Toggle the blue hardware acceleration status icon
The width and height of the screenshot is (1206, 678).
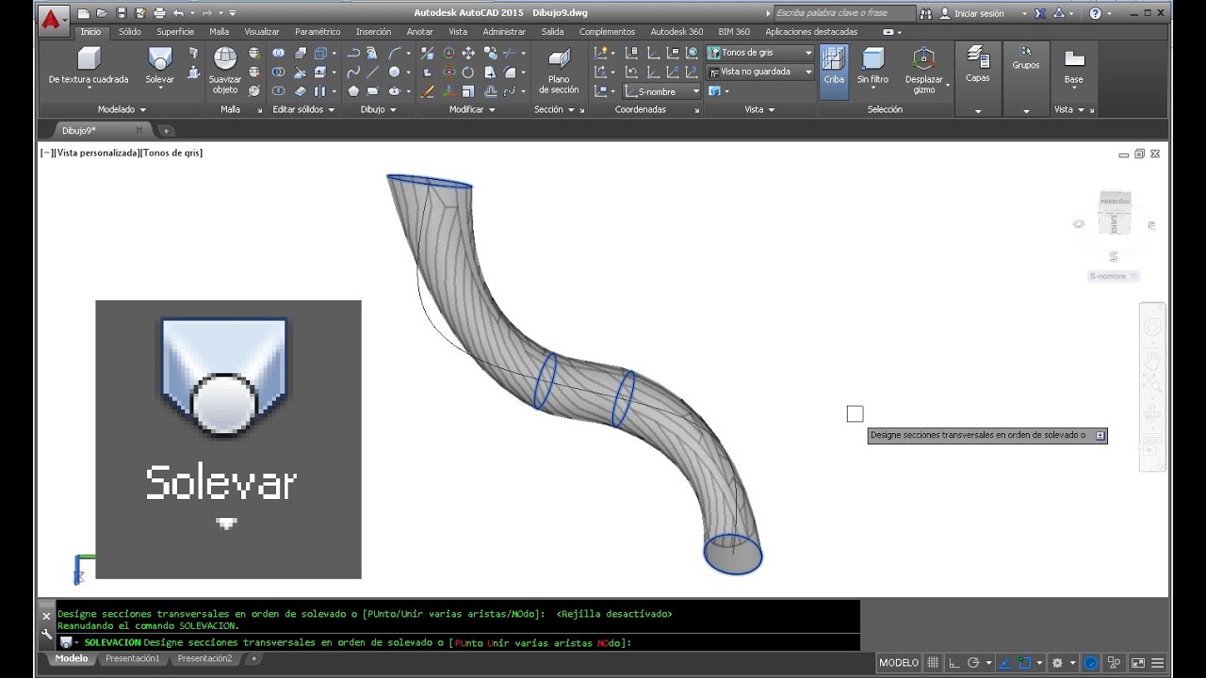pyautogui.click(x=1091, y=663)
